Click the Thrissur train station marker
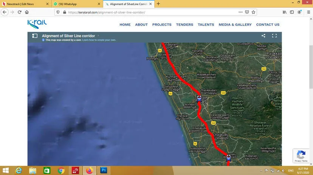The width and height of the screenshot is (313, 175). pos(199,99)
